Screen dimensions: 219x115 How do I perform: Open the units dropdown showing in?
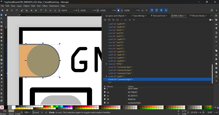point(144,10)
